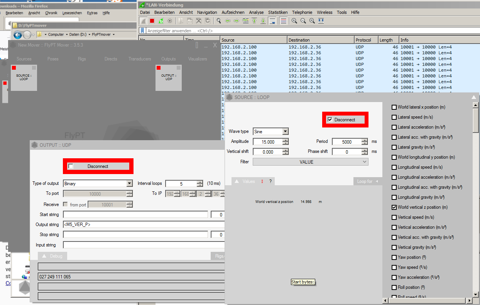Viewport: 480px width, 305px height.
Task: Increase Interval loops spinner value
Action: click(x=200, y=182)
